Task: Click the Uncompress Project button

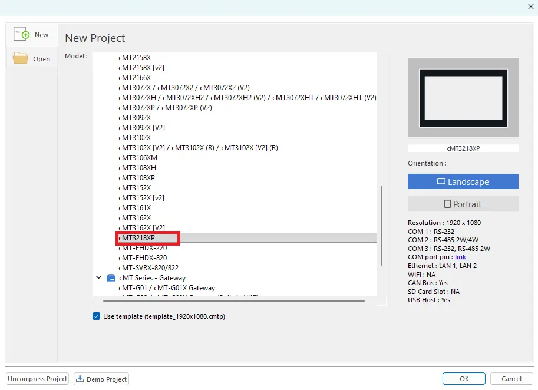Action: (x=37, y=379)
